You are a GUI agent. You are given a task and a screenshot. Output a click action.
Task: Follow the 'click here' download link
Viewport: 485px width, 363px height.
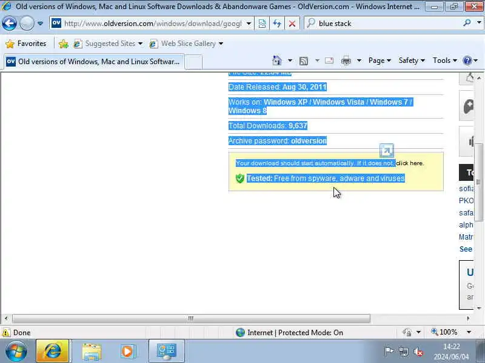point(410,163)
